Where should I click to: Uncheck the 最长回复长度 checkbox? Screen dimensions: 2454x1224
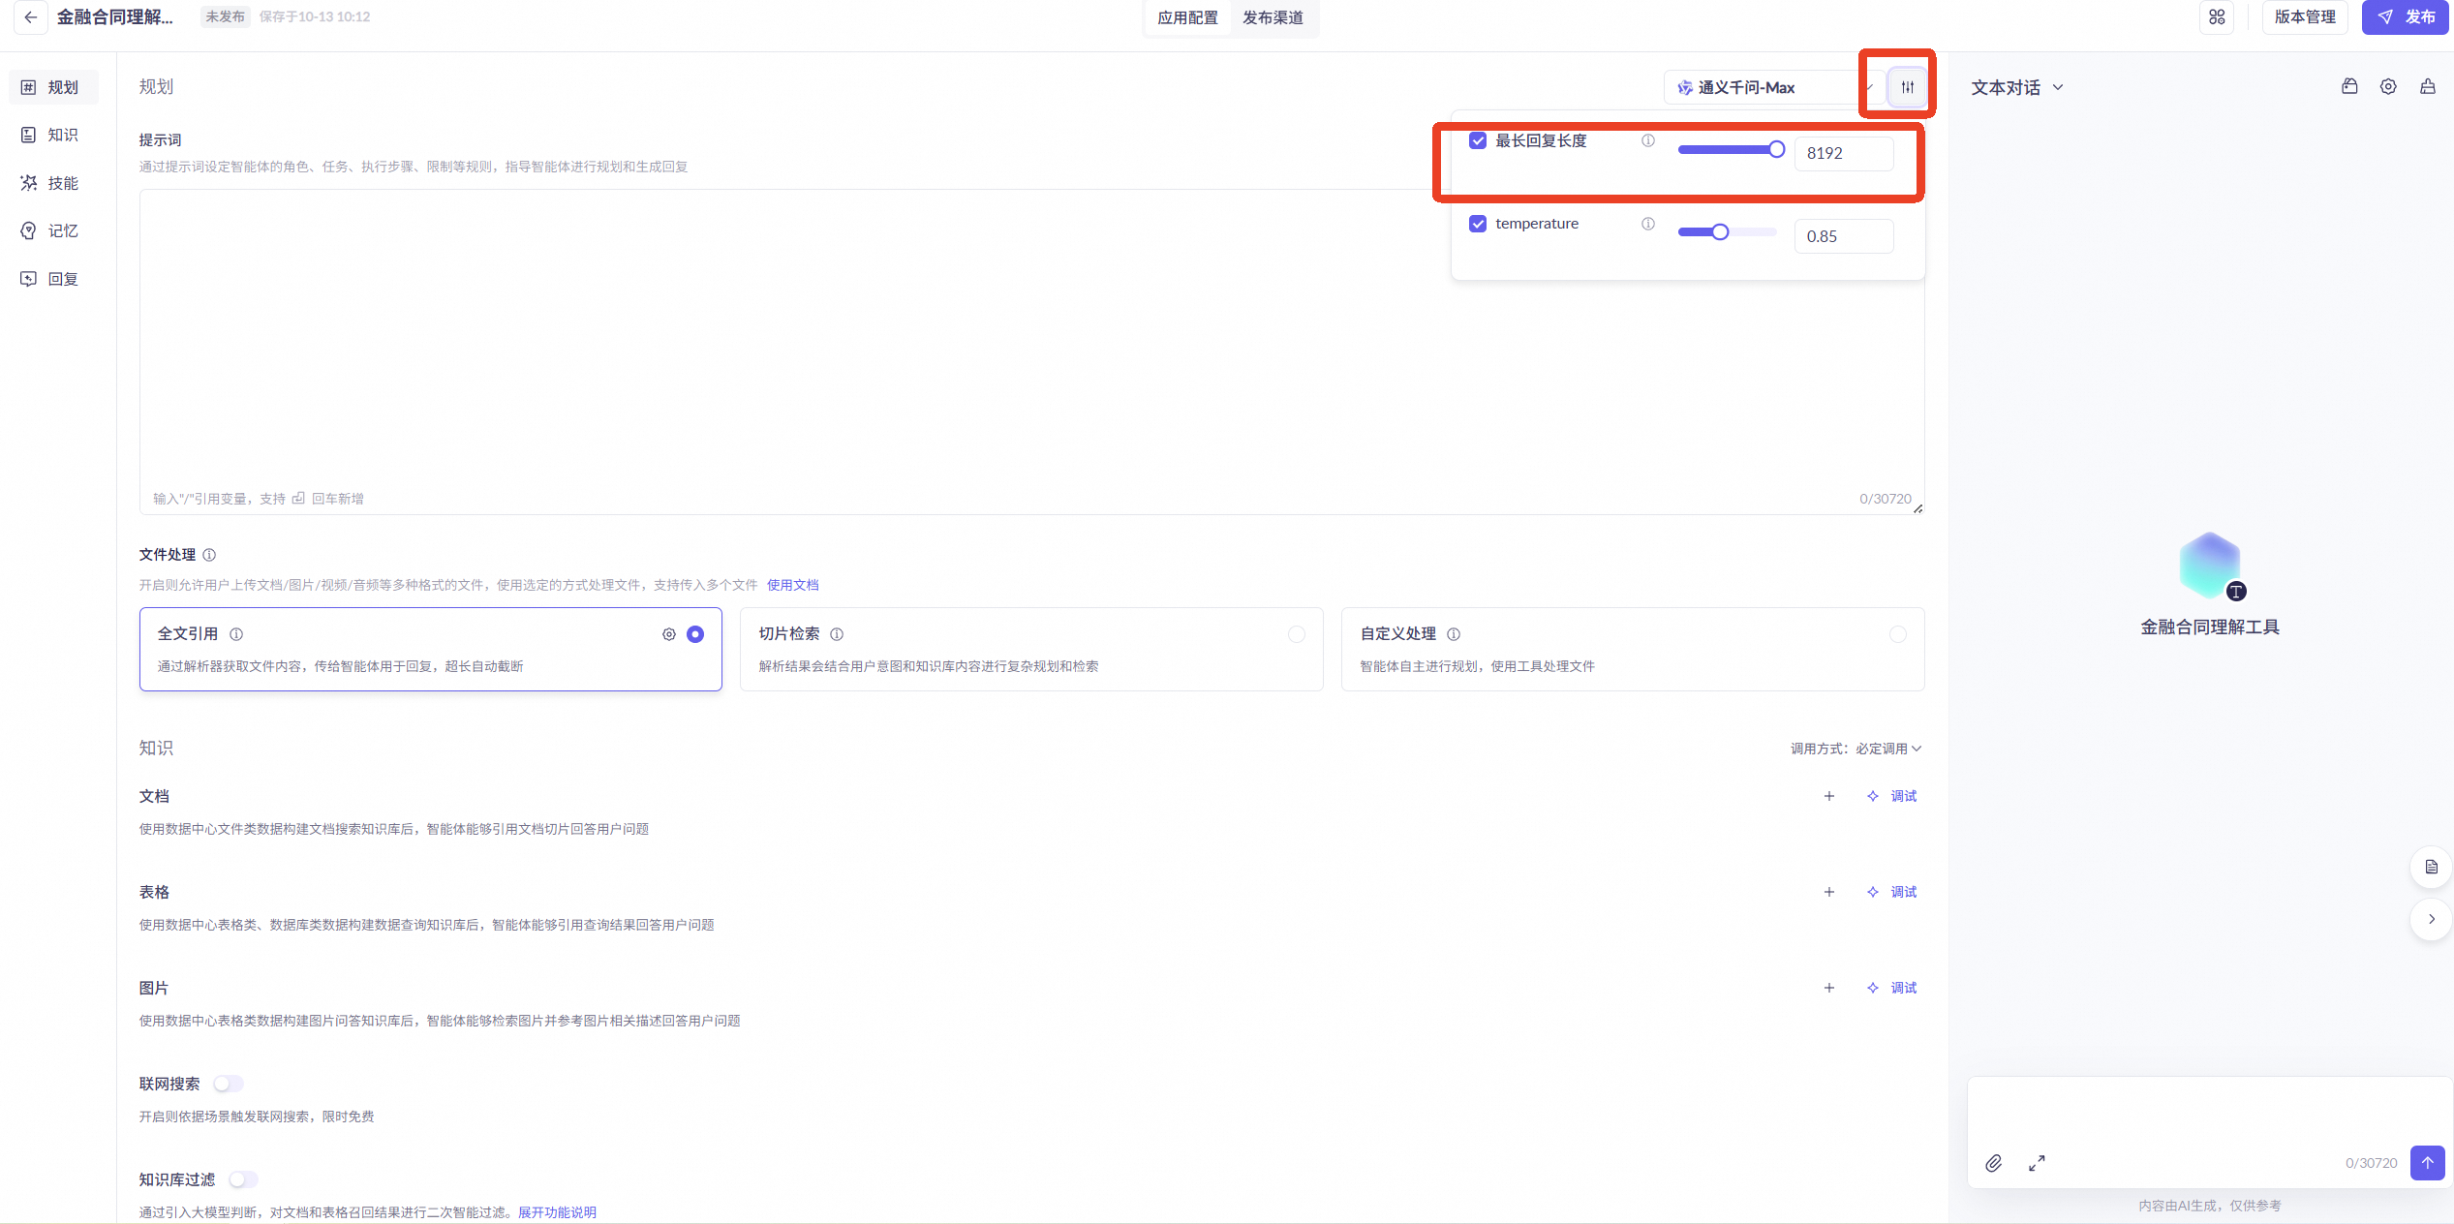(x=1478, y=141)
